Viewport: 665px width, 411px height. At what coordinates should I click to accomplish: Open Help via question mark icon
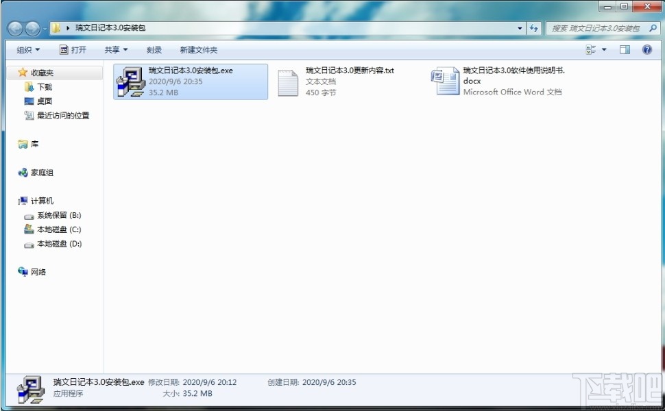coord(646,50)
